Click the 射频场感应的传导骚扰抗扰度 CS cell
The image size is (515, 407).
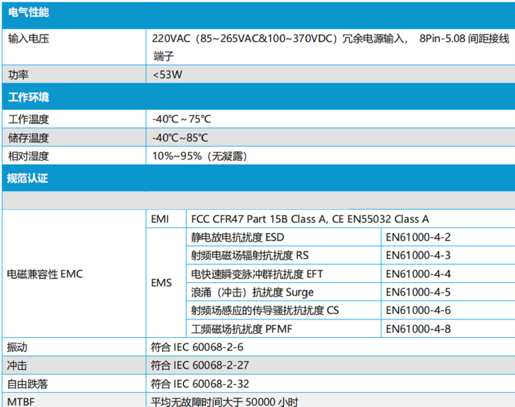(x=284, y=310)
